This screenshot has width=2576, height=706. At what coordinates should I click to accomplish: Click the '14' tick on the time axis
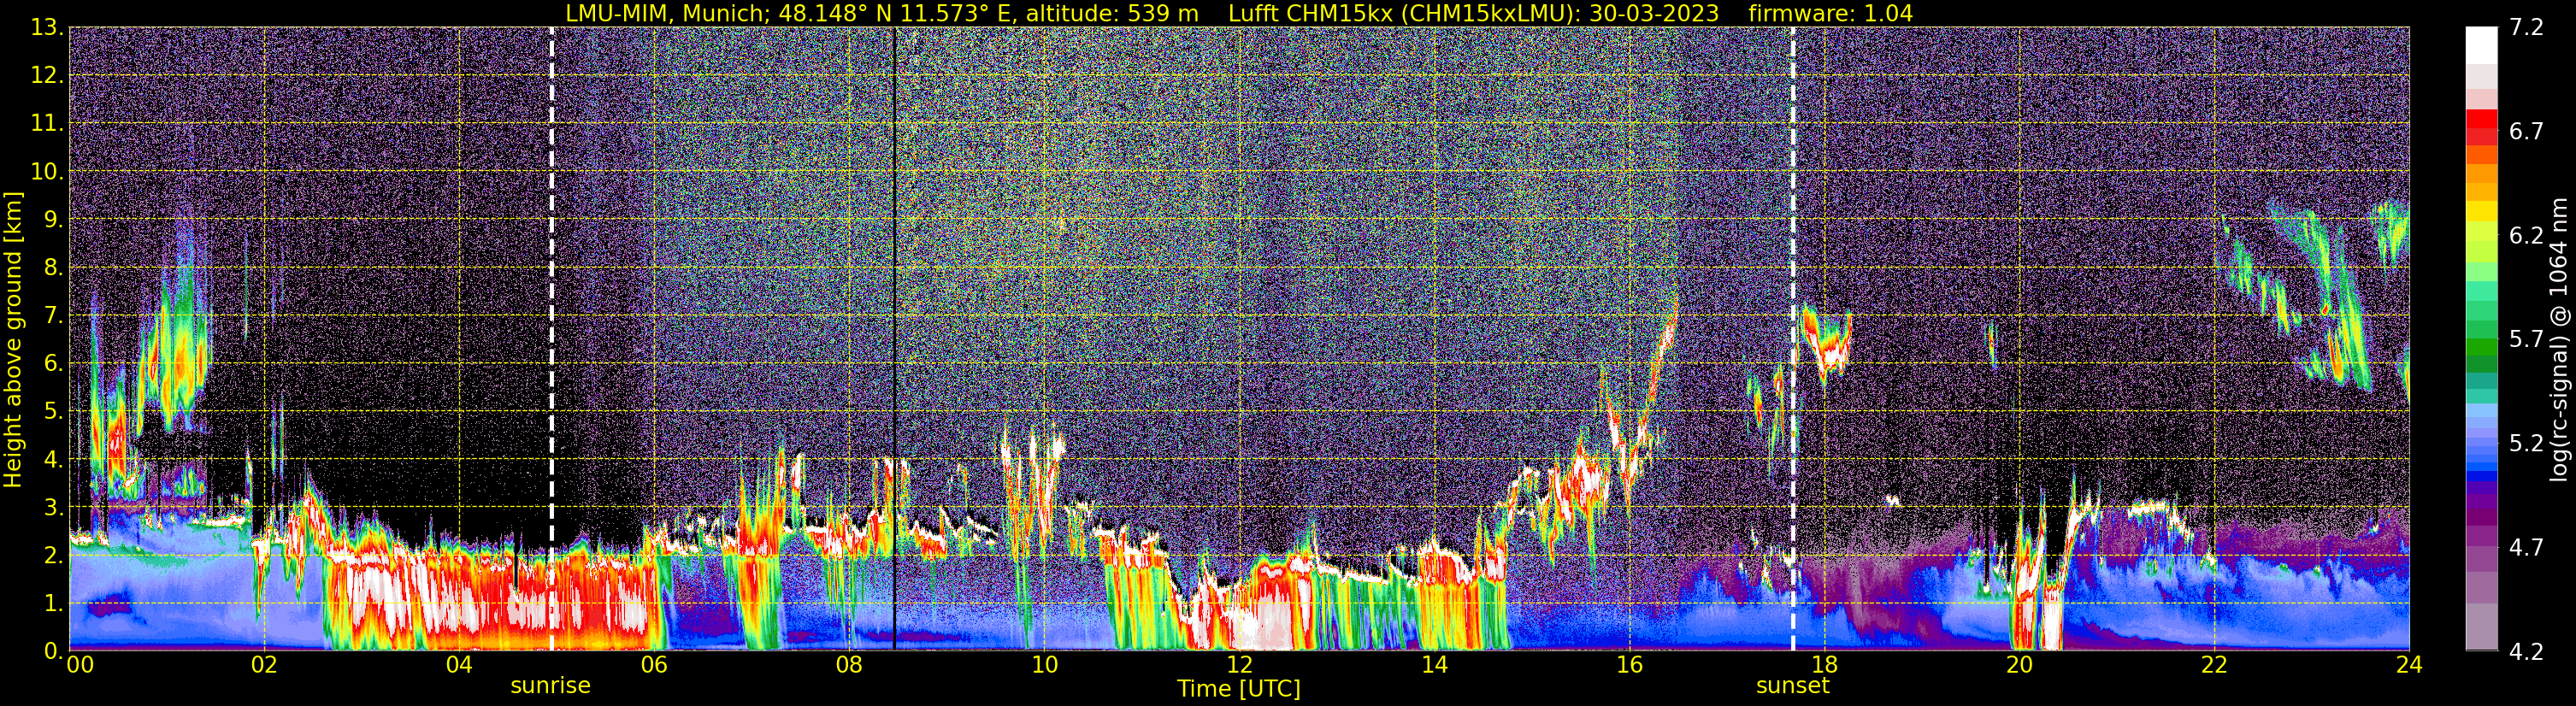pos(1434,666)
